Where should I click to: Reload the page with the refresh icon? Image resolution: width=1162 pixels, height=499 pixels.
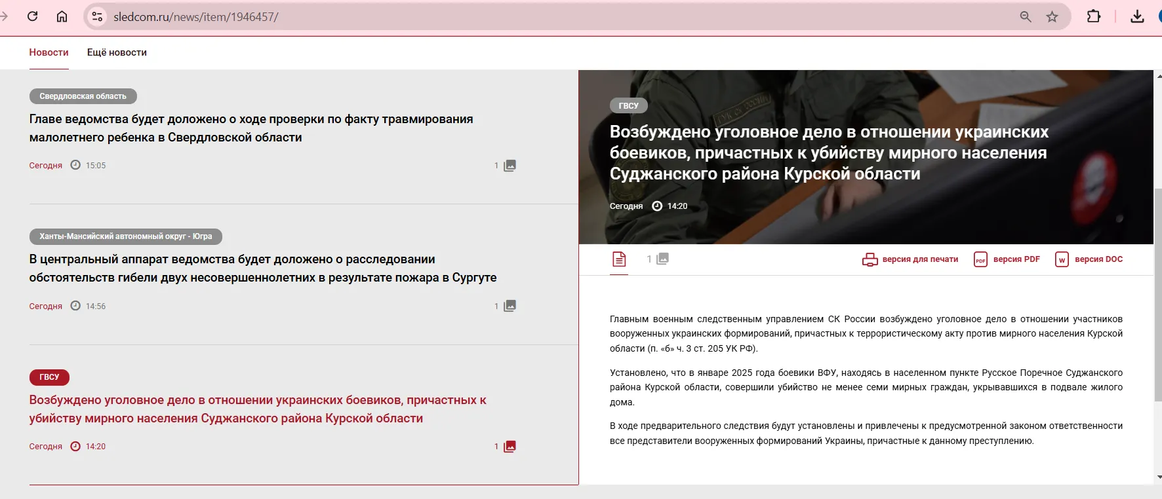(32, 16)
